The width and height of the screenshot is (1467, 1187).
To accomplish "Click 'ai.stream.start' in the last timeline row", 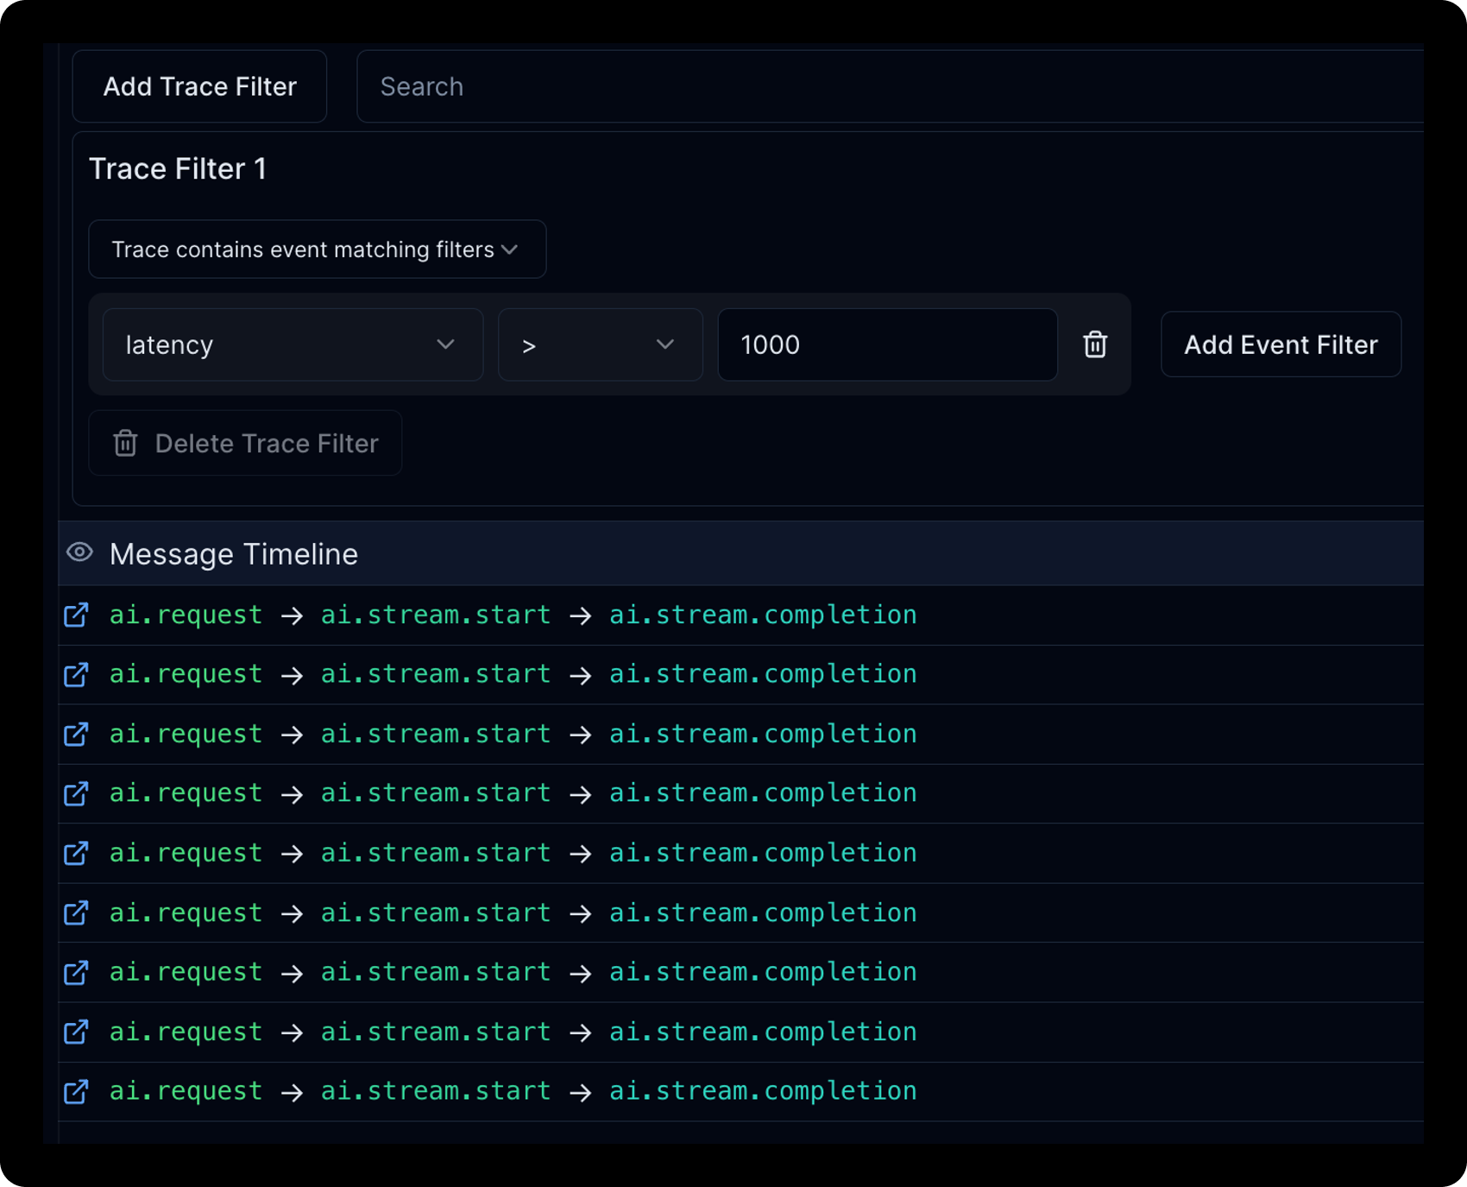I will click(436, 1092).
